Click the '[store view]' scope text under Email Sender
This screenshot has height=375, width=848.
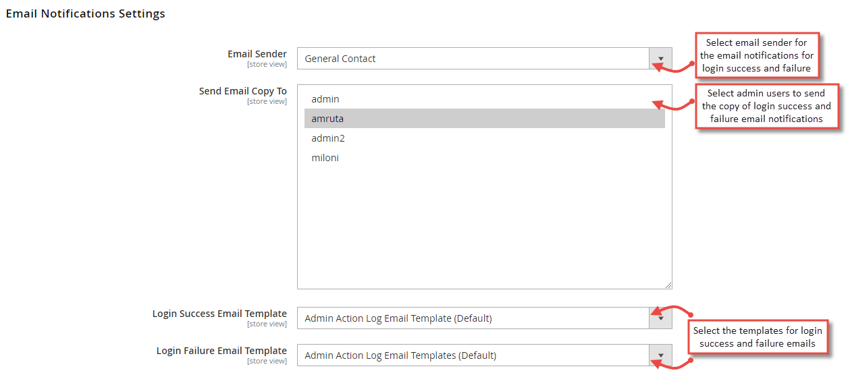(267, 65)
